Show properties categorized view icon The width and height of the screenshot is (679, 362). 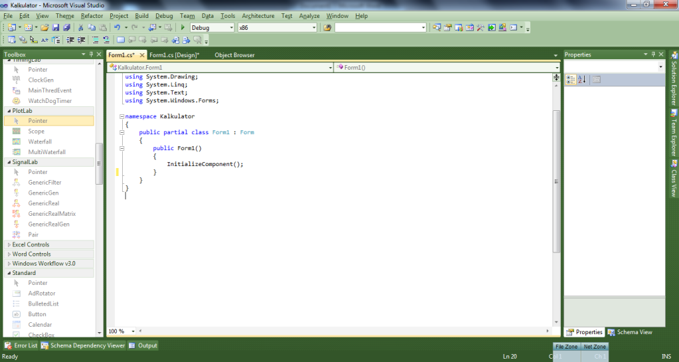click(x=571, y=79)
